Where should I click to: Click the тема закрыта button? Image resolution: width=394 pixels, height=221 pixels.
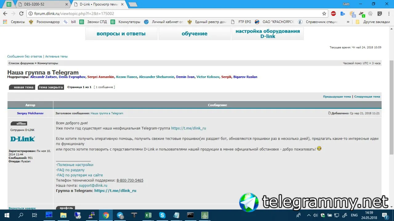coord(51,87)
